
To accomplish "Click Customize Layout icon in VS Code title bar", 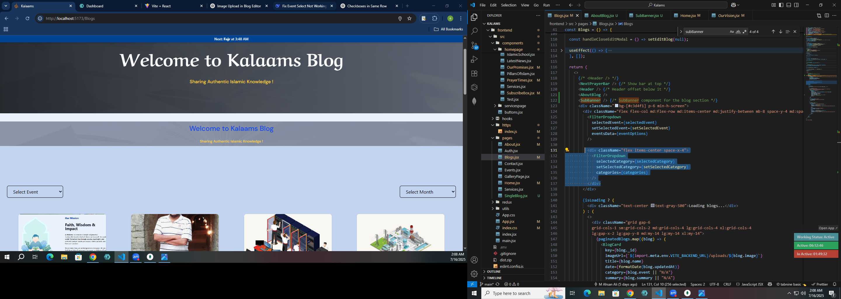I will click(x=774, y=5).
